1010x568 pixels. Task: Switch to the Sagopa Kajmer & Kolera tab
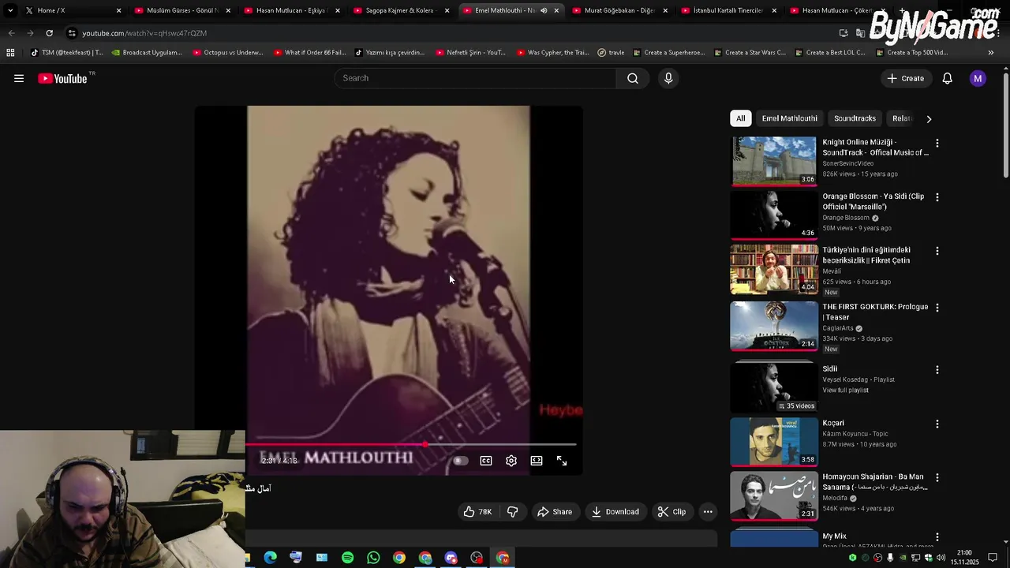(x=400, y=10)
